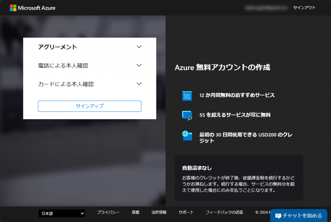Click the アグリーメント heading text

[58, 47]
